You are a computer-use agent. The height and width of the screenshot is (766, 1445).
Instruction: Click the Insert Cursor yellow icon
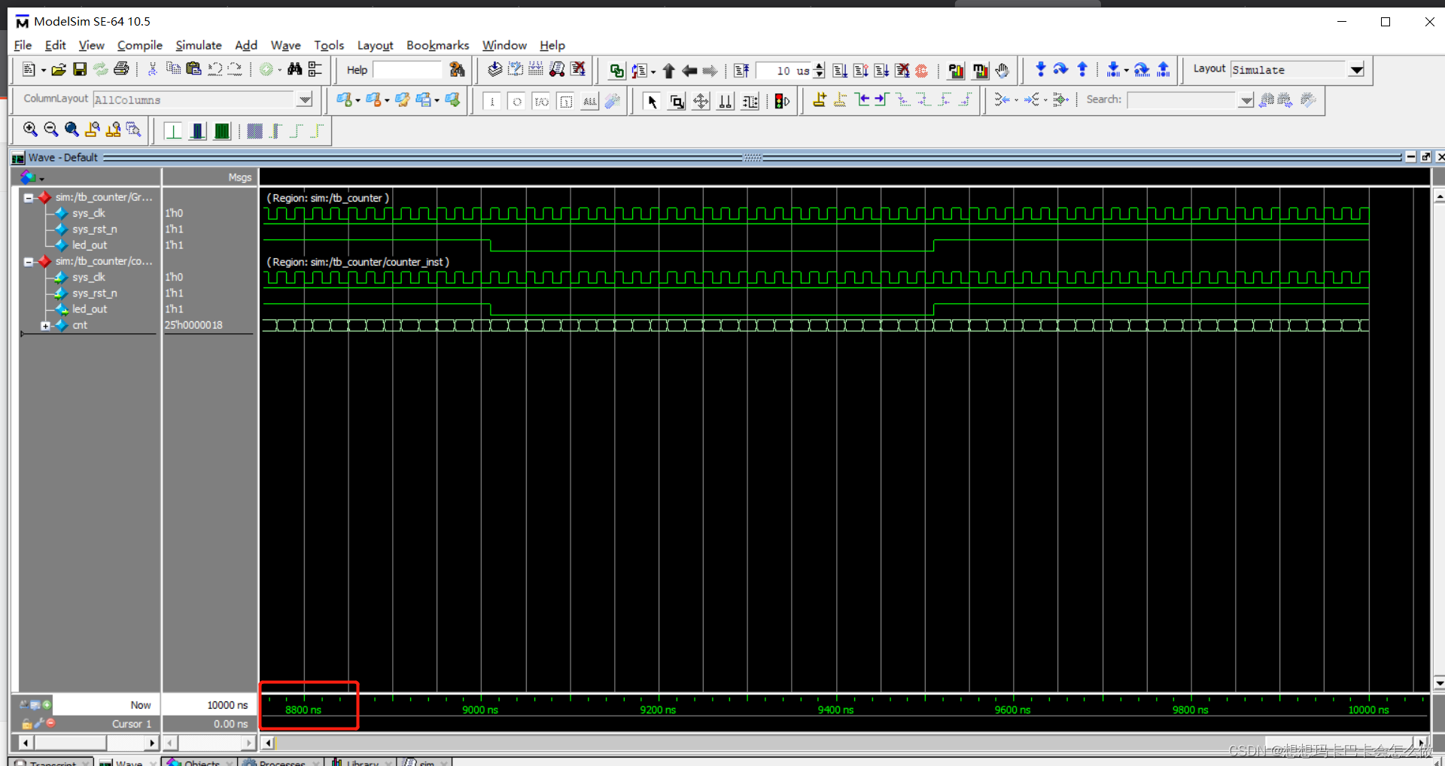coord(820,100)
